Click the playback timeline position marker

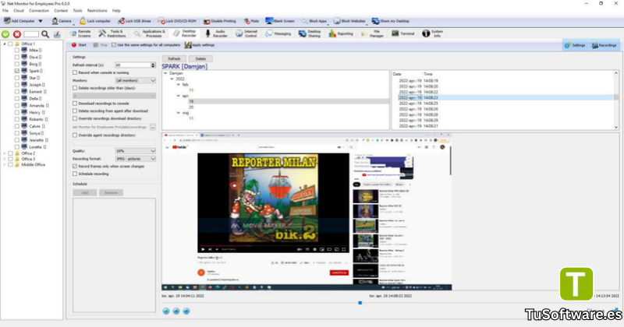pos(360,303)
